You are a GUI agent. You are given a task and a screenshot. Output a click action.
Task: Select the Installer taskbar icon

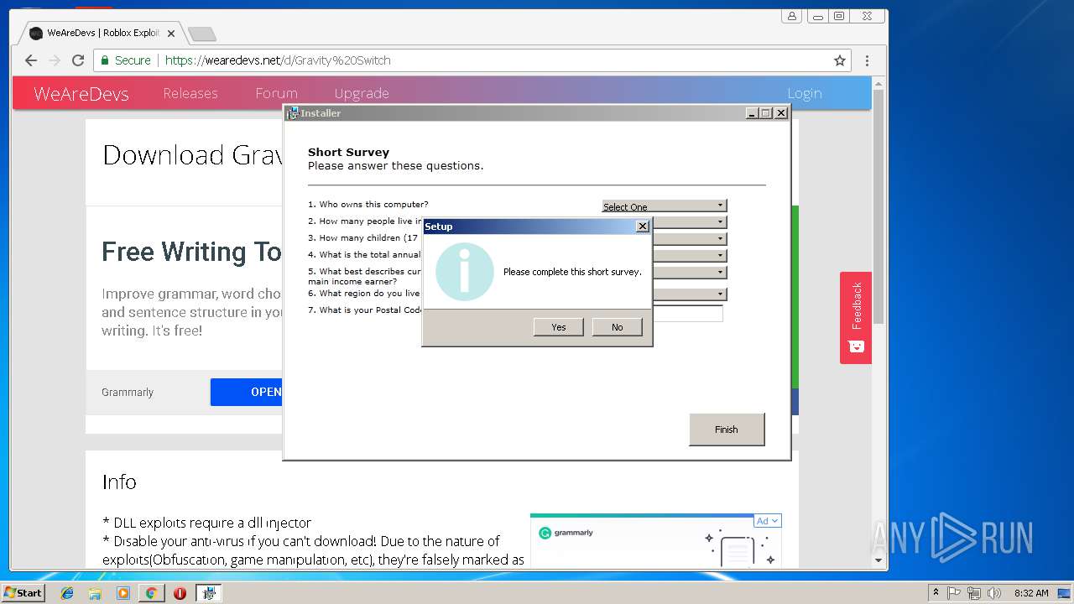tap(209, 593)
